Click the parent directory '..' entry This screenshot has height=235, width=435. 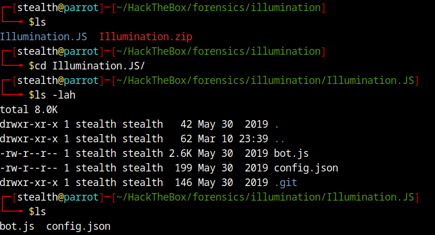[x=280, y=139]
